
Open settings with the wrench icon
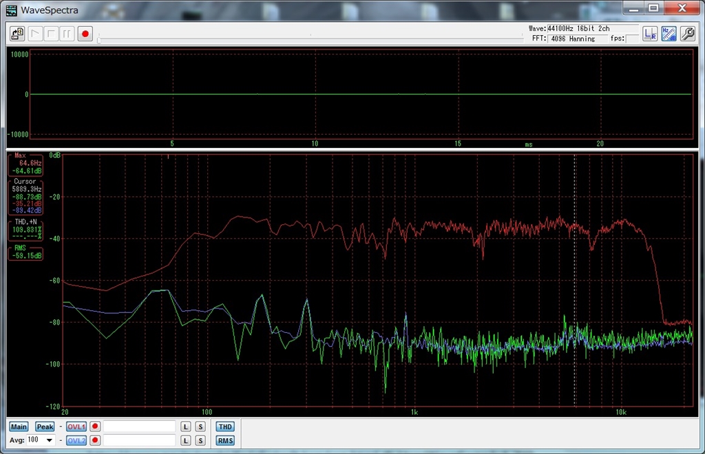coord(687,33)
